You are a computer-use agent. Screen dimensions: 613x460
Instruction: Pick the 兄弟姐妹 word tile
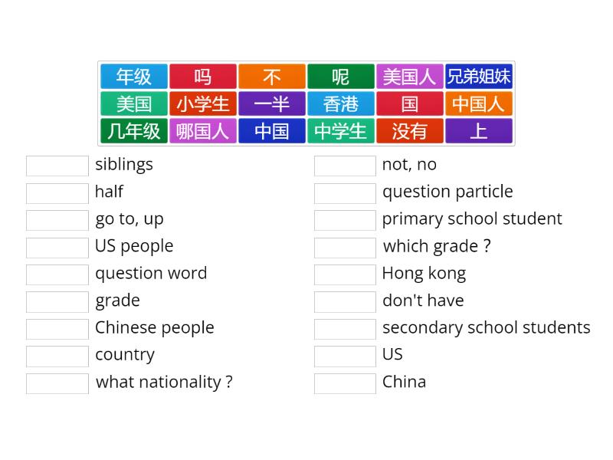point(479,77)
